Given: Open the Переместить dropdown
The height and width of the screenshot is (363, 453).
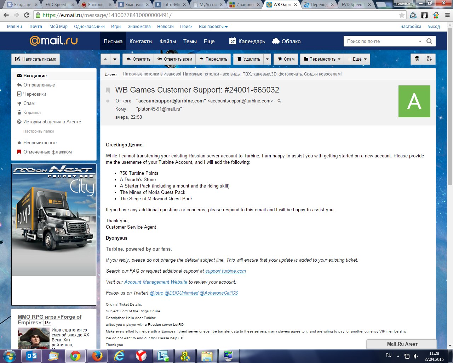Looking at the screenshot, I should [x=322, y=59].
